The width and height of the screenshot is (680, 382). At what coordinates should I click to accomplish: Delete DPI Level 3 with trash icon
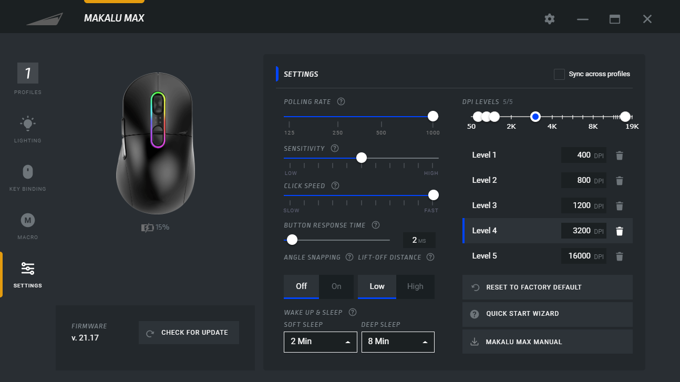point(620,206)
